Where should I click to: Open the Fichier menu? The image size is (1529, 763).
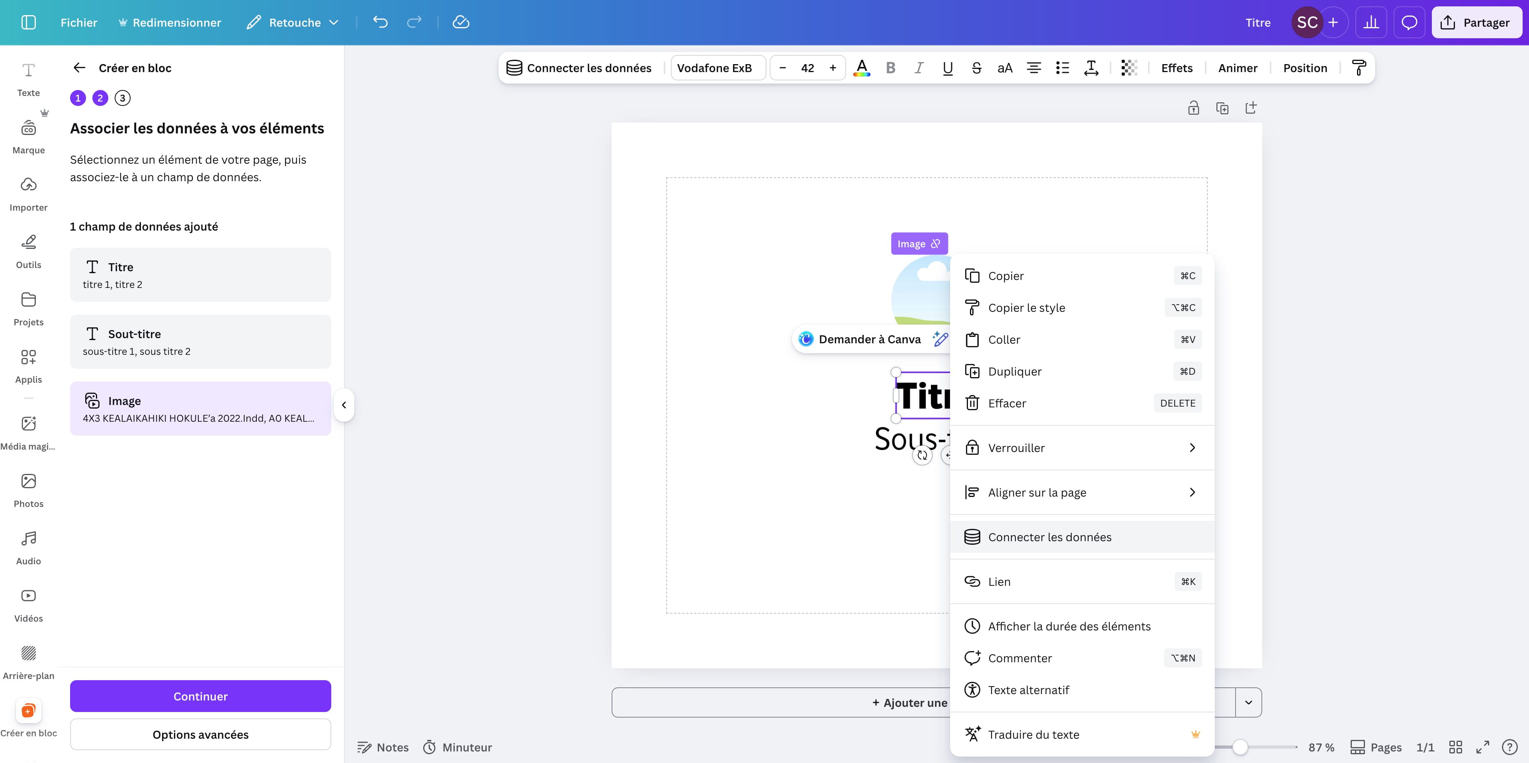(x=79, y=23)
